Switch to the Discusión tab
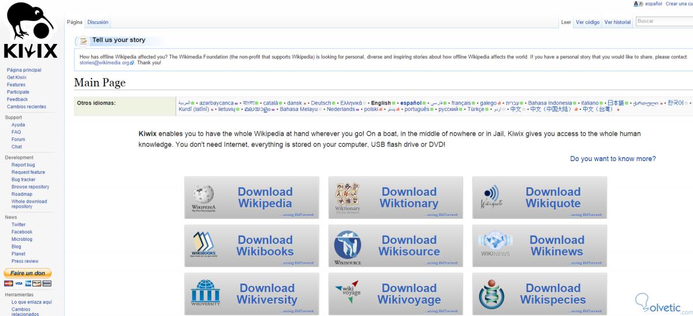693x316 pixels. pyautogui.click(x=98, y=22)
